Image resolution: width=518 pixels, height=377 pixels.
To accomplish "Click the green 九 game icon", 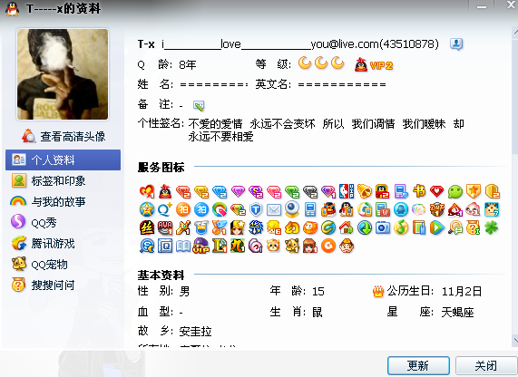I will pos(238,246).
